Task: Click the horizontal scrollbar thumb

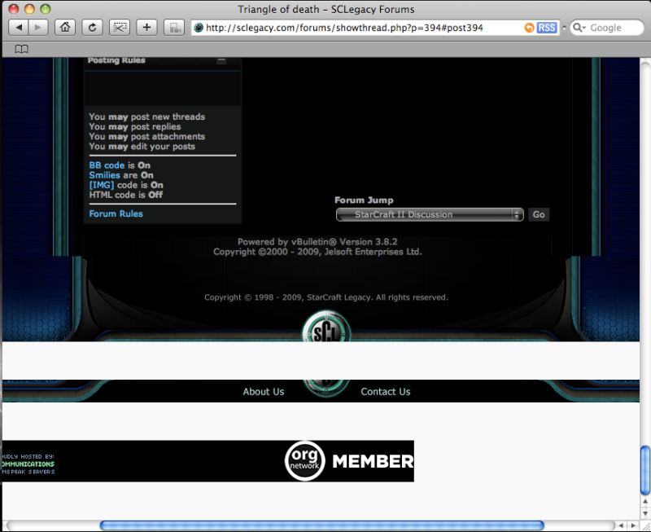Action: pos(321,525)
